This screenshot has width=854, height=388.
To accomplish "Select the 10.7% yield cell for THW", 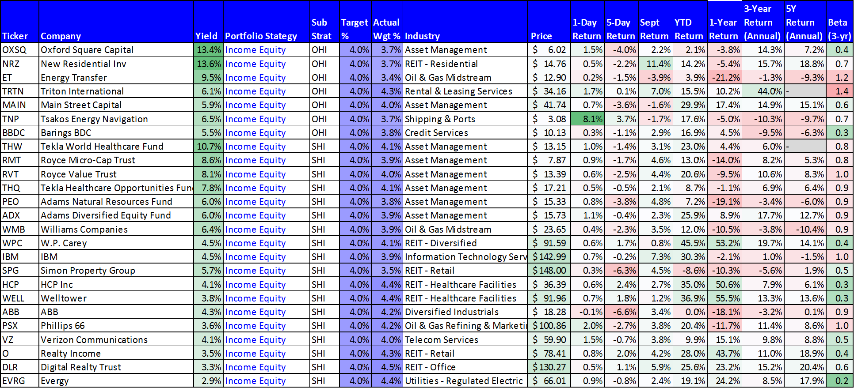I will tap(208, 147).
